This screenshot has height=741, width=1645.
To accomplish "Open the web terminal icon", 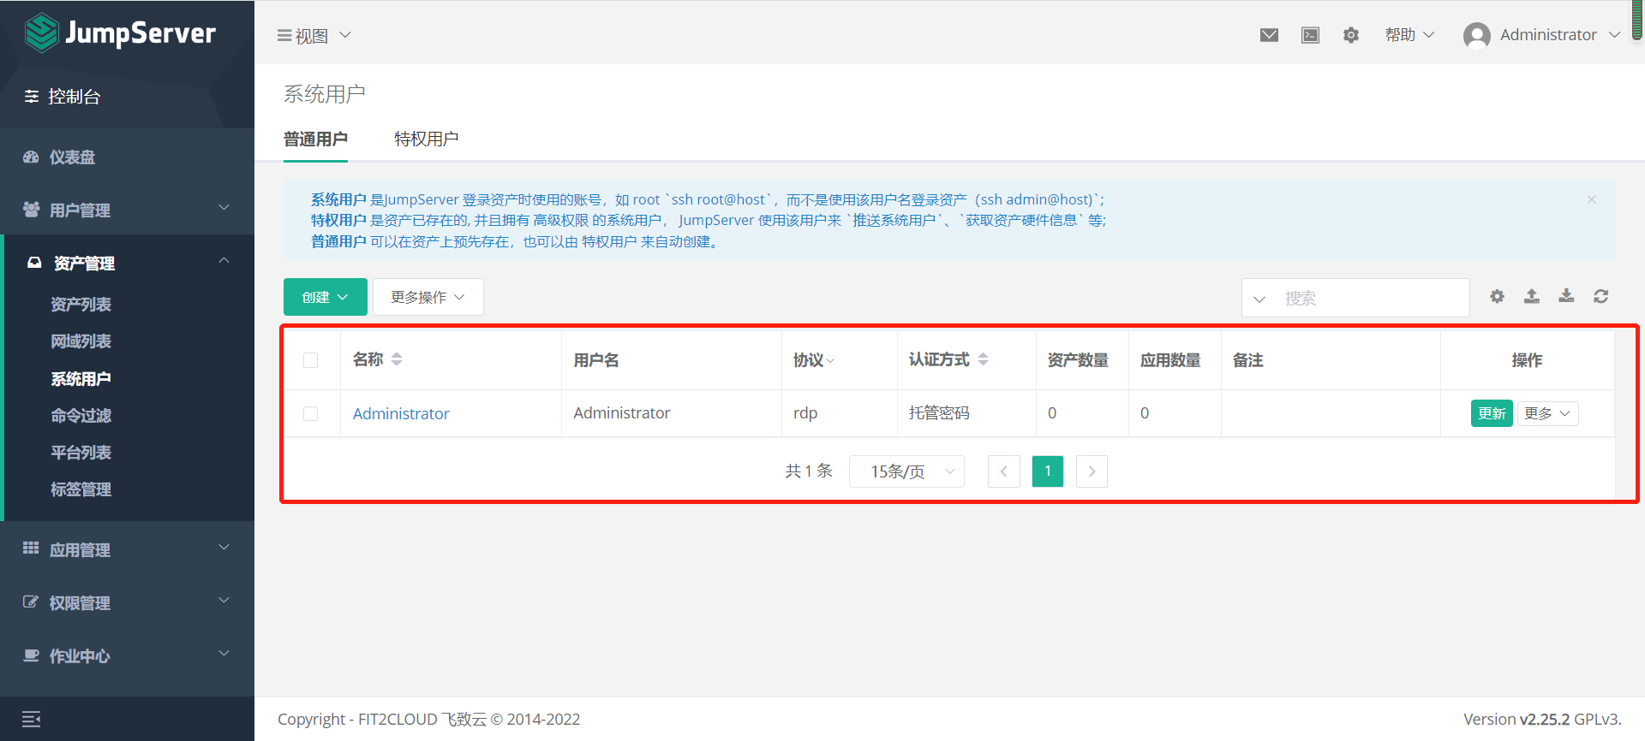I will click(x=1310, y=35).
